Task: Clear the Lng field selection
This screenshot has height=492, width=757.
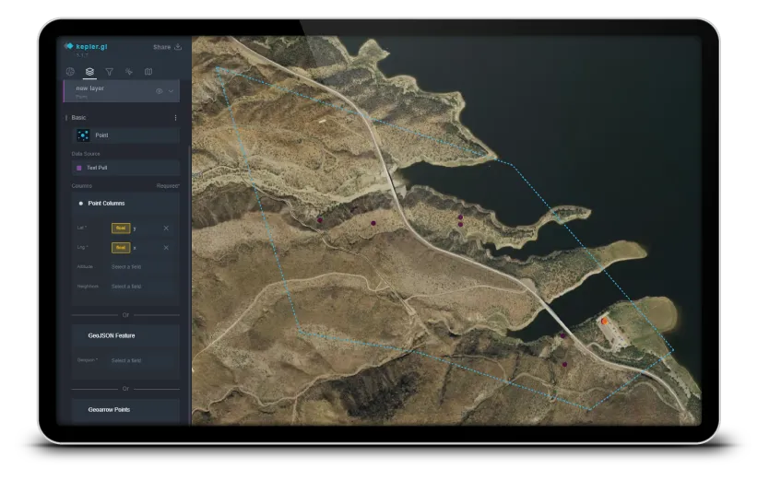Action: click(x=166, y=248)
